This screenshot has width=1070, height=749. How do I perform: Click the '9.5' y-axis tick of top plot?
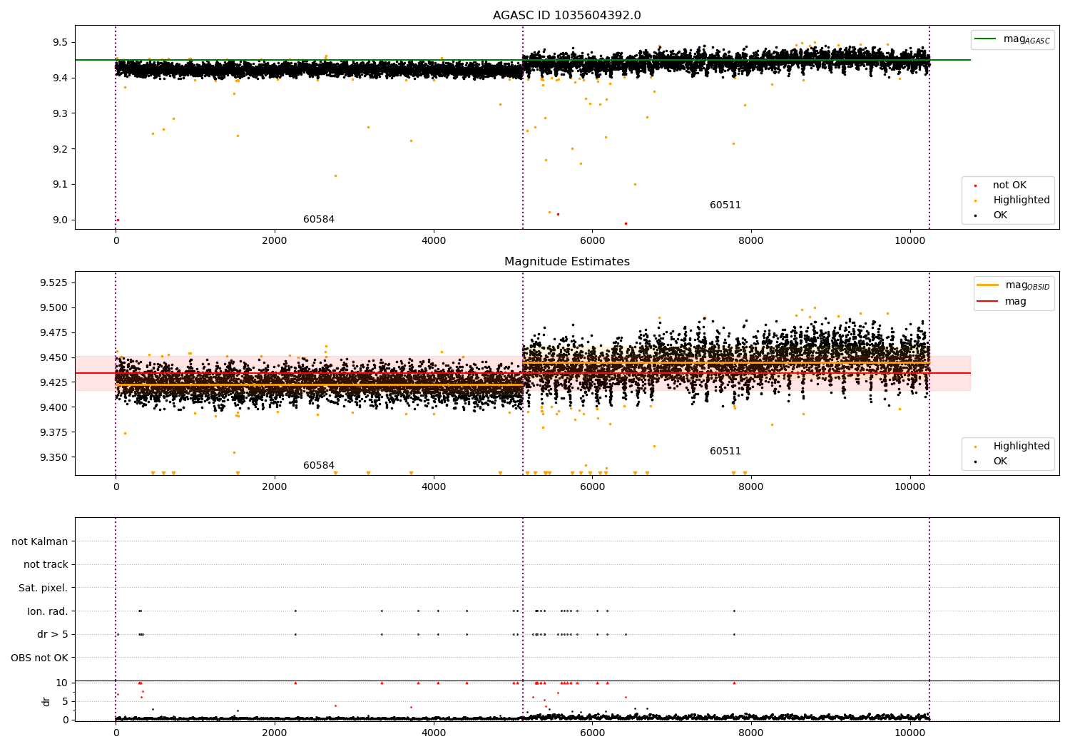click(x=60, y=43)
